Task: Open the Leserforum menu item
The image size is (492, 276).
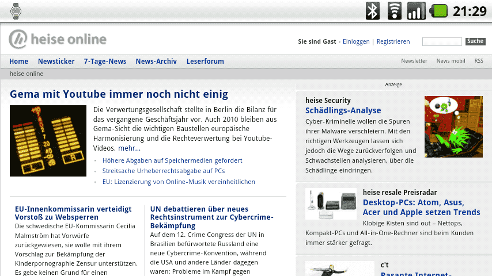Action: [205, 62]
